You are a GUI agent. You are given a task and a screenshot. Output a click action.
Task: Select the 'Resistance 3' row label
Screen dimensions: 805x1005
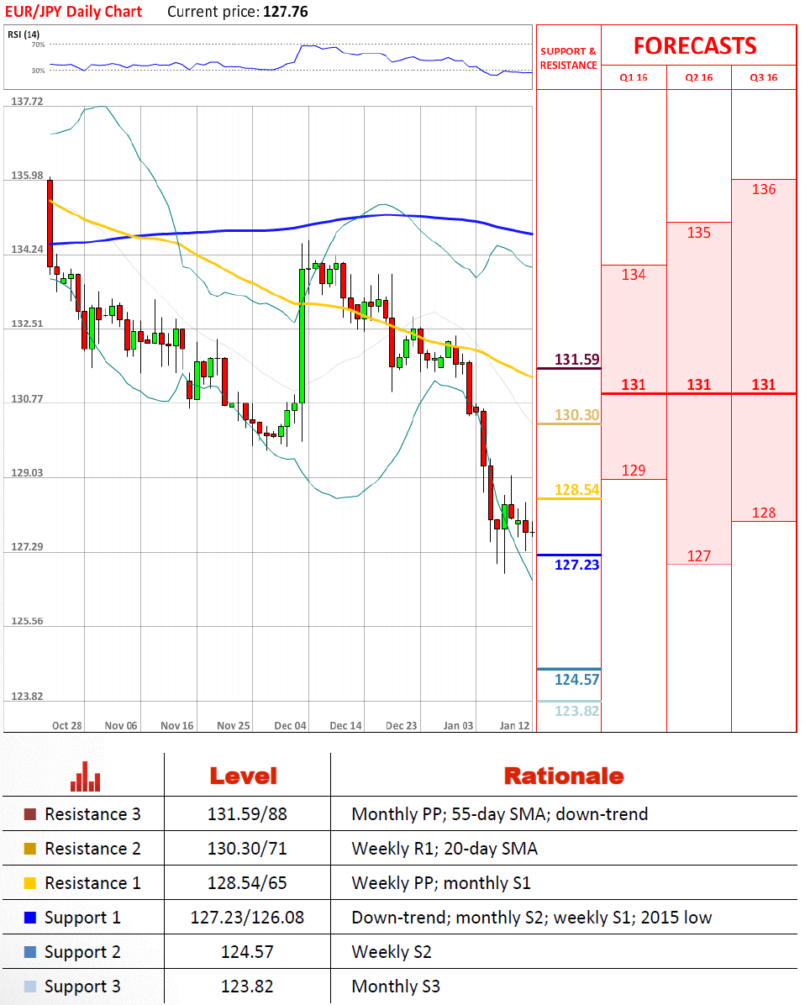pyautogui.click(x=92, y=814)
